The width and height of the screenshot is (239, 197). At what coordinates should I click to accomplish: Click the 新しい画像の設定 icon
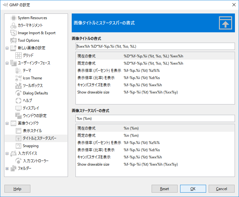point(13,48)
